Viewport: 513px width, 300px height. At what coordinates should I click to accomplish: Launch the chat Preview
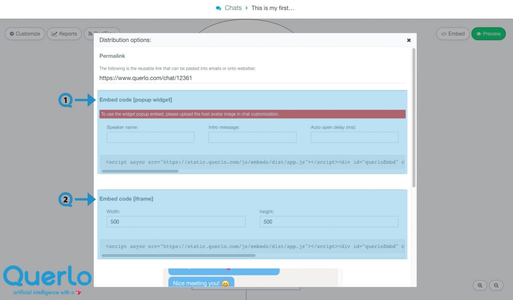(488, 34)
